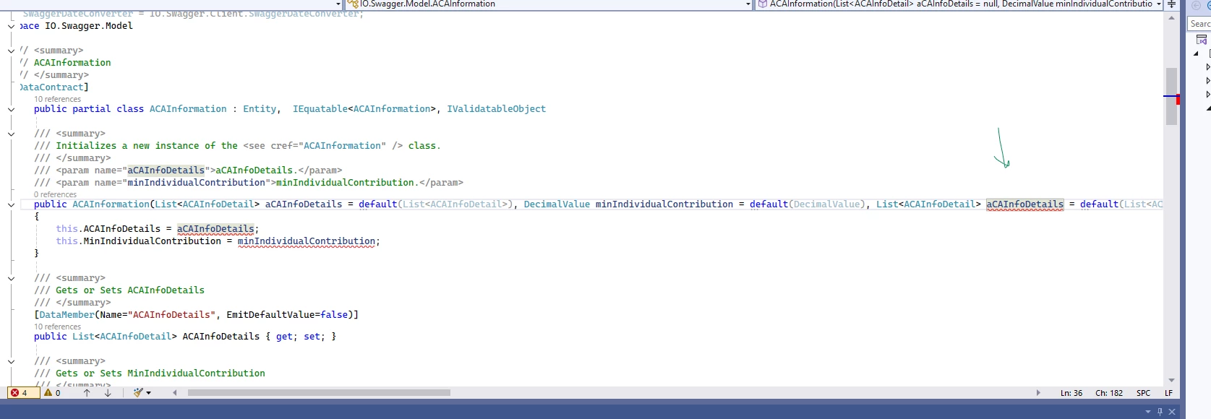Screen dimensions: 1211x419
Task: Expand first collapsed Solution Explorer tree node
Action: click(x=1207, y=67)
